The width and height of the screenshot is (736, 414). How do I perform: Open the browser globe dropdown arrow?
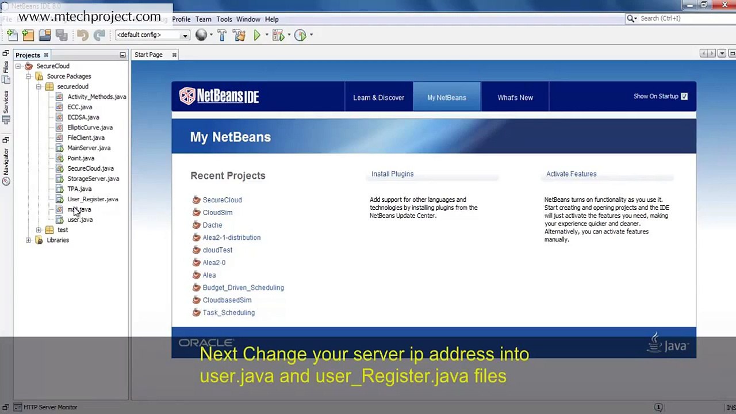pyautogui.click(x=211, y=35)
